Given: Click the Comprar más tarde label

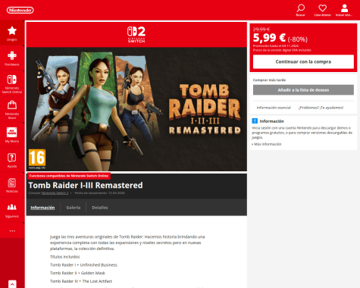Looking at the screenshot, I should (x=269, y=80).
